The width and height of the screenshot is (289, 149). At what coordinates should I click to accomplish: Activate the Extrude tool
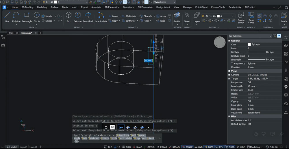click(77, 17)
